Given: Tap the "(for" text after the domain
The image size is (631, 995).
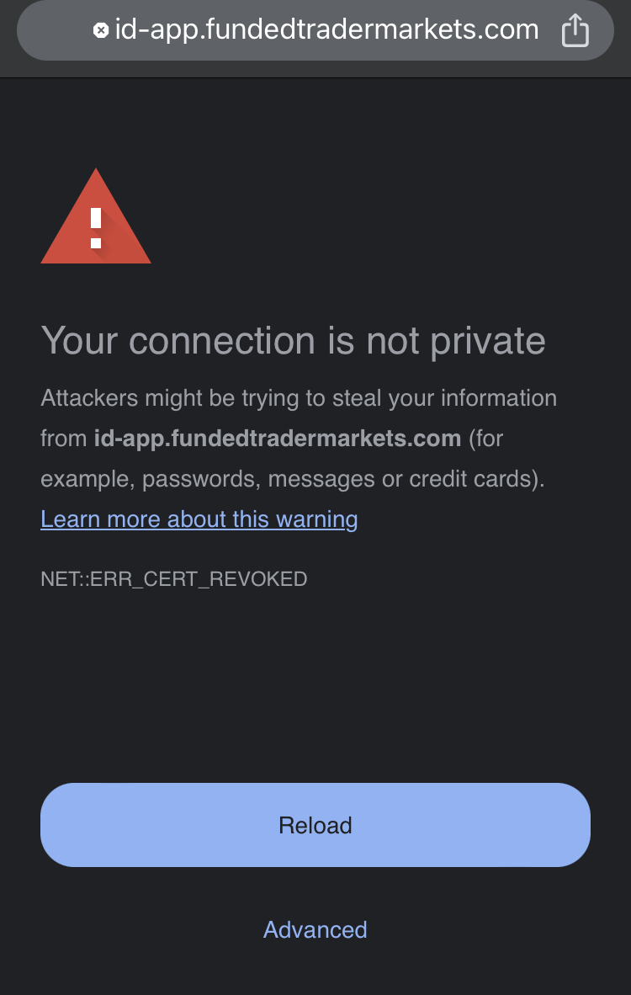Looking at the screenshot, I should 485,439.
